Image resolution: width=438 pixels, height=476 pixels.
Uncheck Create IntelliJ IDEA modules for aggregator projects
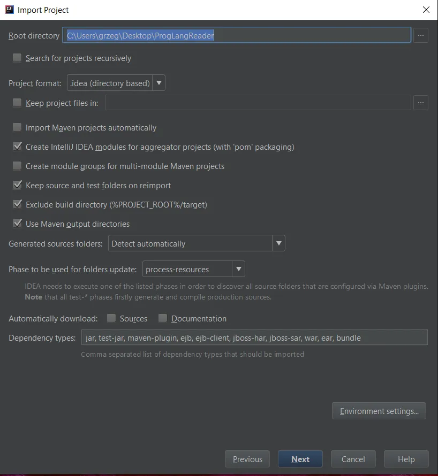tap(17, 147)
